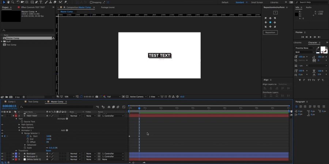This screenshot has width=329, height=164.
Task: Enable the End property stopwatch
Action: (x=27, y=139)
